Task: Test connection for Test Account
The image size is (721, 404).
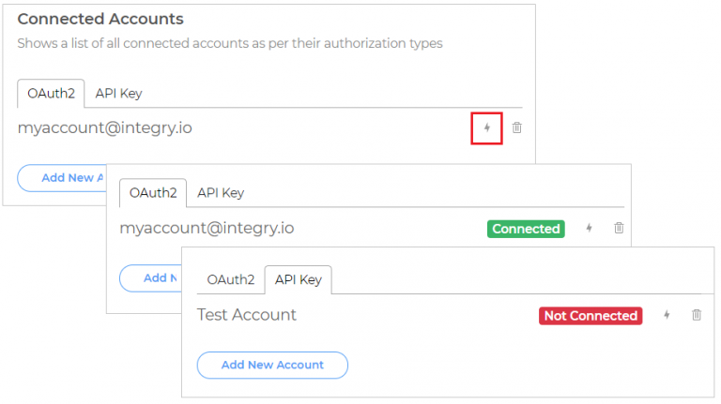Action: (667, 315)
